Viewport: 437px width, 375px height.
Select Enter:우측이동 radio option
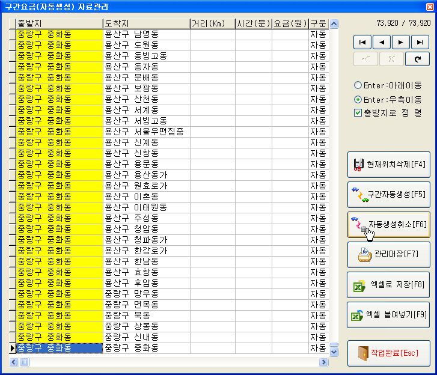(388, 100)
